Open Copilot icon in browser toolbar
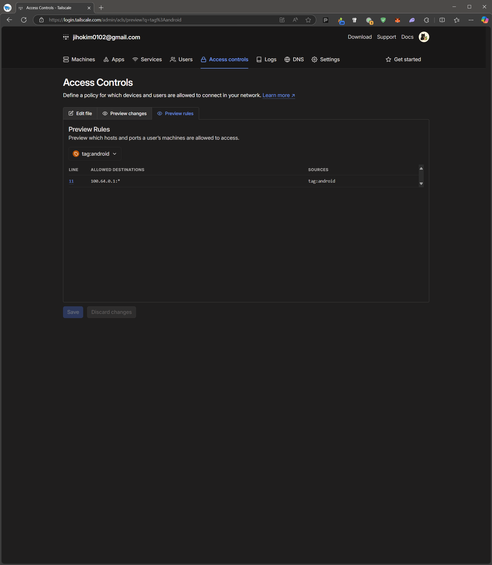This screenshot has height=565, width=492. click(485, 20)
